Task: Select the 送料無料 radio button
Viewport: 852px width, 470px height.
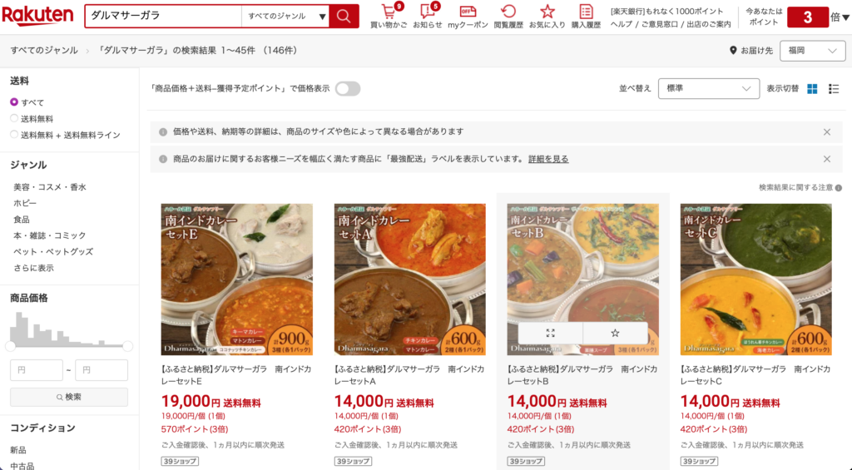Action: 14,118
